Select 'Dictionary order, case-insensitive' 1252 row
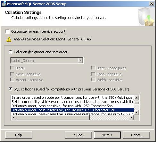158x144 pixels. point(72,110)
